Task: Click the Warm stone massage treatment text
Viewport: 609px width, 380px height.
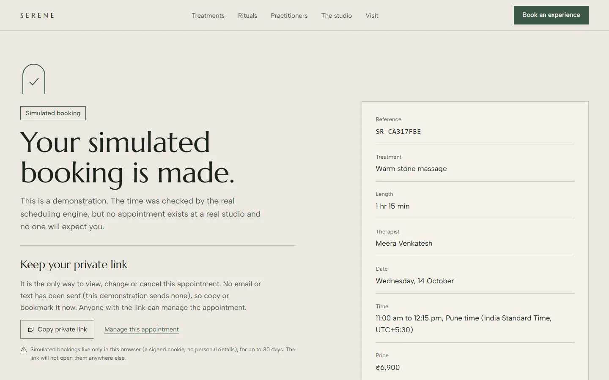Action: [x=411, y=168]
